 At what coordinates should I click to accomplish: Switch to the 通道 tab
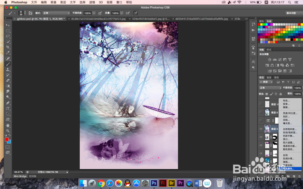[x=269, y=77]
